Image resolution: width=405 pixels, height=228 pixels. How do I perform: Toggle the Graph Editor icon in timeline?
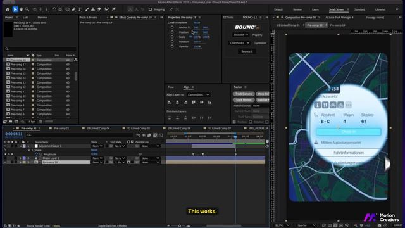click(161, 135)
